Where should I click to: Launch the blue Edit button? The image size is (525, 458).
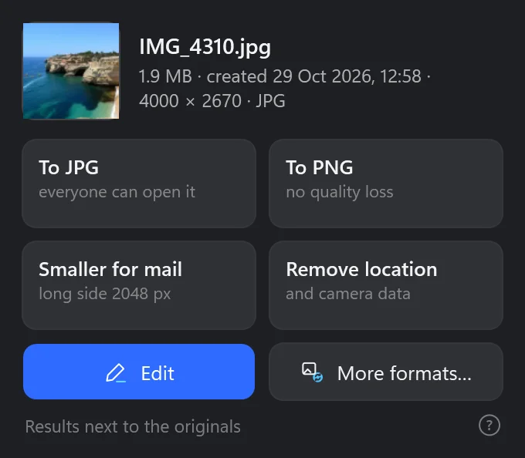coord(139,372)
